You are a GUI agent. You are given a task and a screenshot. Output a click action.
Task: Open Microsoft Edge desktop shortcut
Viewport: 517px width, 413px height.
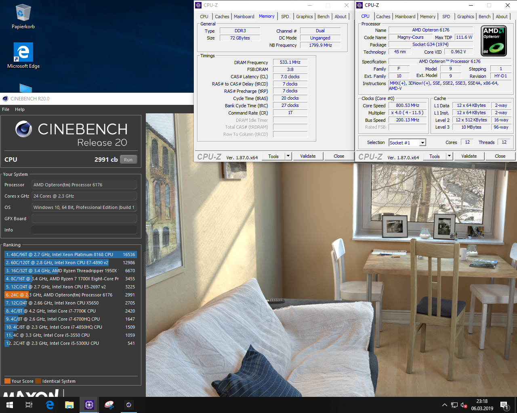23,56
